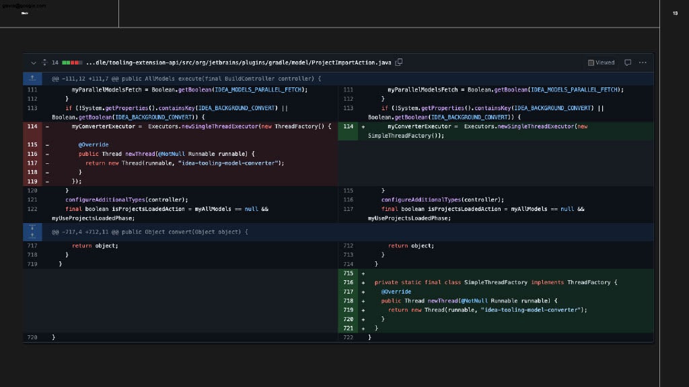
Task: Copy the ProjectImportAction.java file path
Action: (x=399, y=62)
